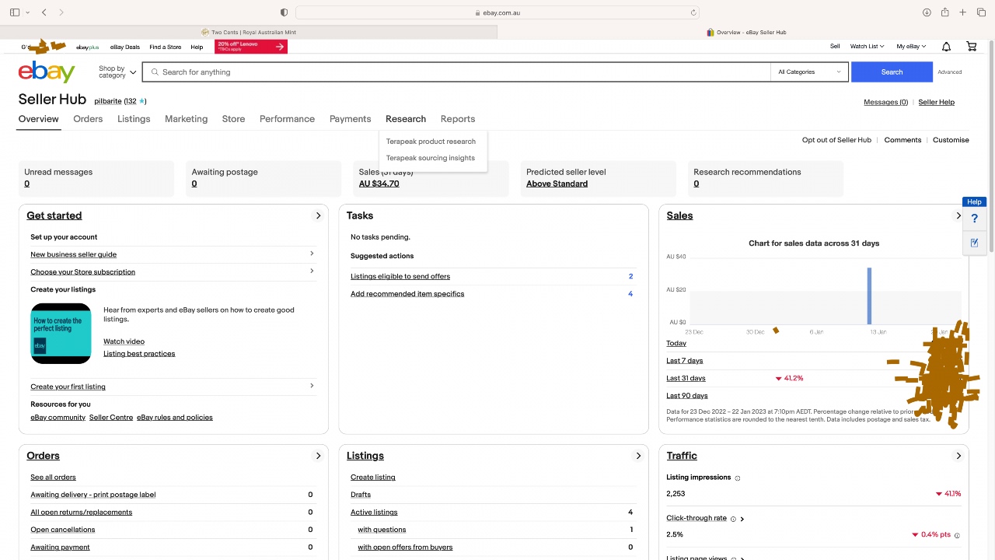Open pilbarite username link
Image resolution: width=995 pixels, height=560 pixels.
(x=107, y=101)
